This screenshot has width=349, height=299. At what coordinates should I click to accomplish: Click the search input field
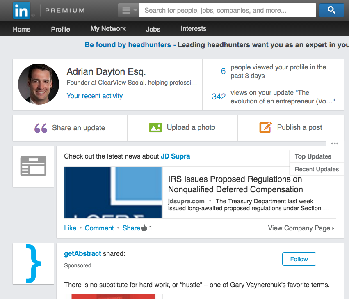tap(228, 10)
